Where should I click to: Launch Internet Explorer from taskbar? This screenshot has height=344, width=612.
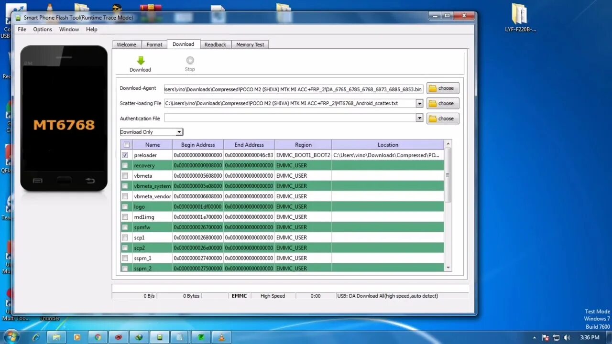click(36, 337)
